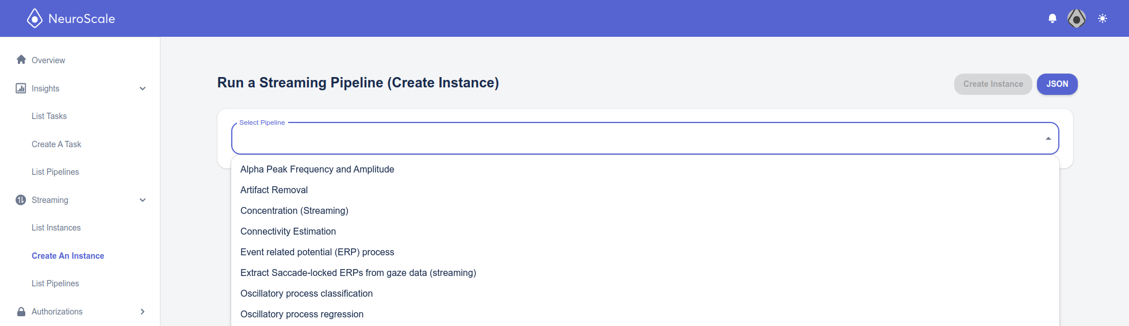Click the JSON button
1129x326 pixels.
(1057, 84)
